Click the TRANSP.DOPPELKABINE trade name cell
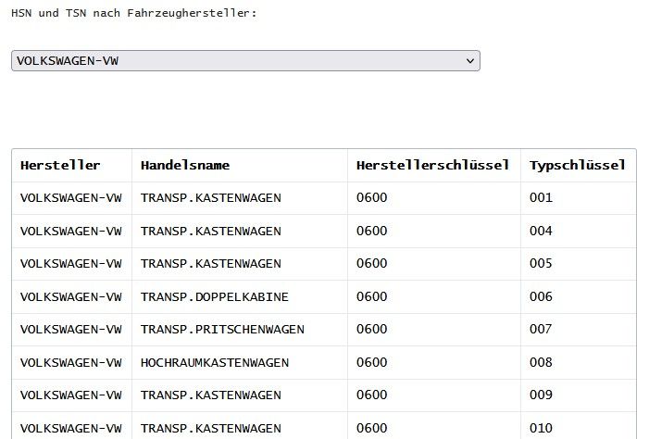The image size is (649, 439). point(215,296)
